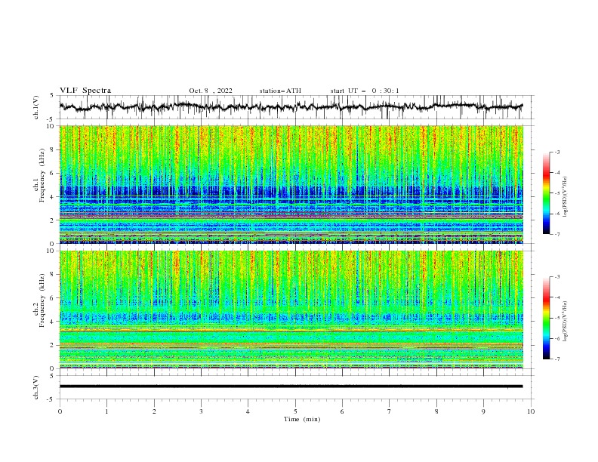Click the "ch.1(V)" waveform axis label
The height and width of the screenshot is (462, 598).
click(x=36, y=107)
